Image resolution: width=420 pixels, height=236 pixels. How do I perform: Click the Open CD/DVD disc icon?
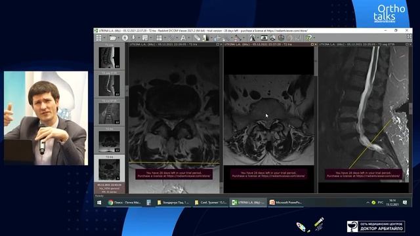125,38
